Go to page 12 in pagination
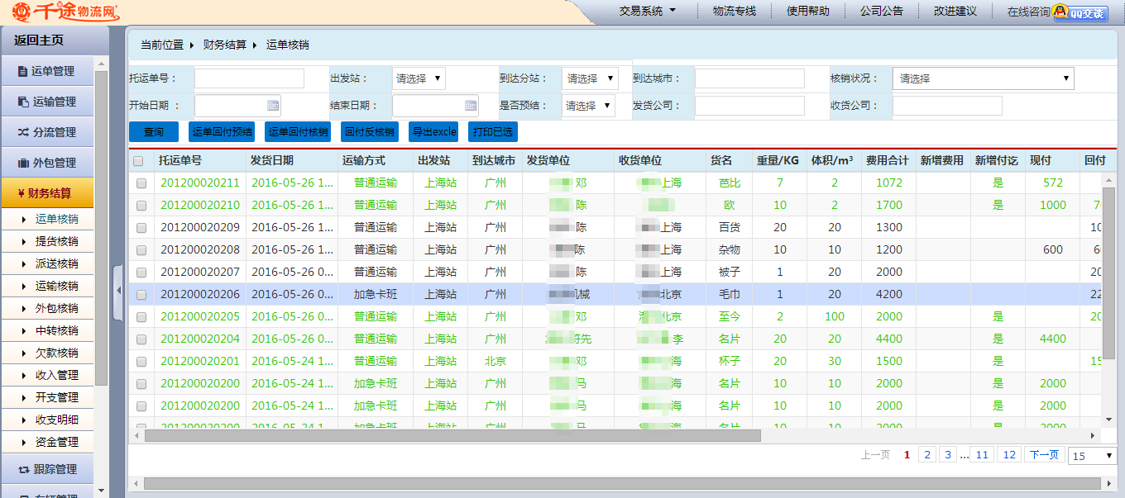This screenshot has width=1125, height=498. [1008, 455]
